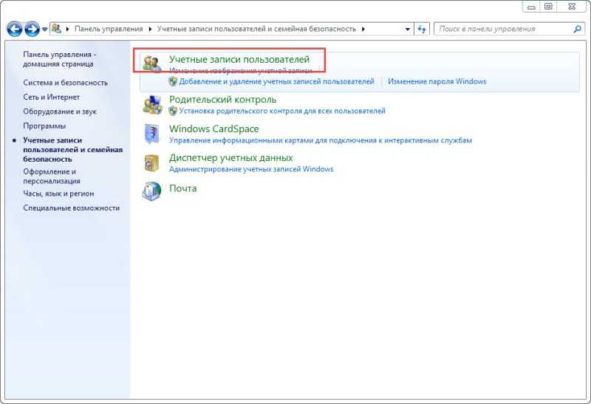The height and width of the screenshot is (404, 591).
Task: Click 'Управление информационными картами' link
Action: 321,140
